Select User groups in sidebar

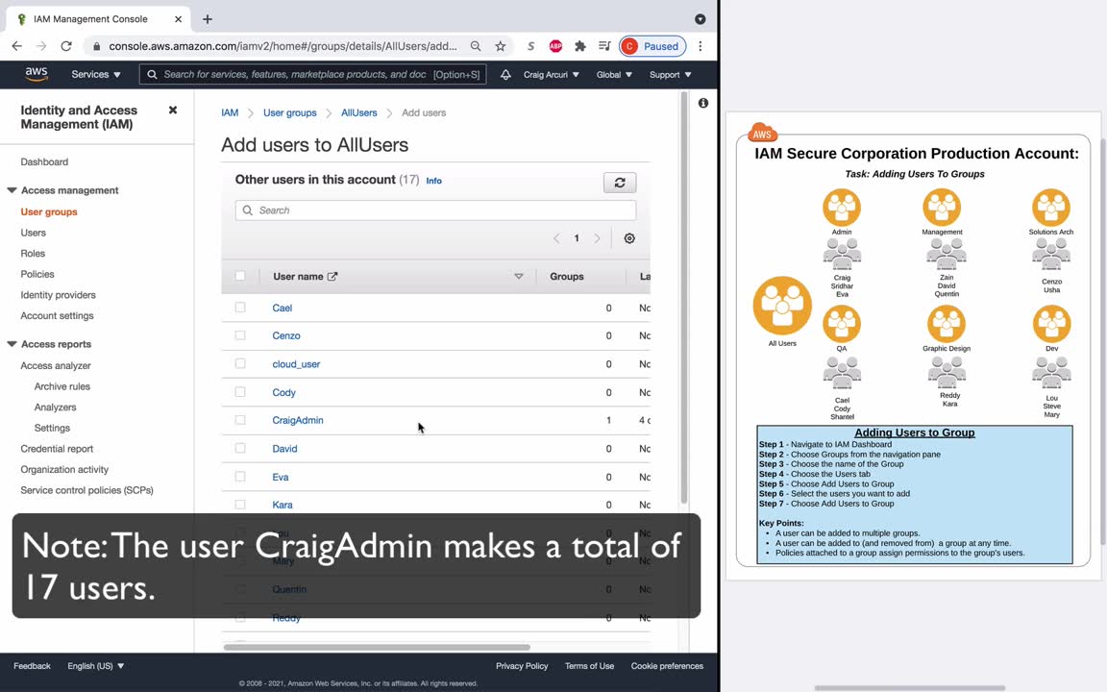pos(49,211)
